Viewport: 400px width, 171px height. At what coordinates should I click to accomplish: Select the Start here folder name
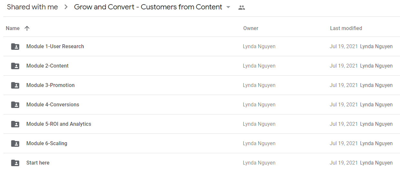tap(38, 163)
